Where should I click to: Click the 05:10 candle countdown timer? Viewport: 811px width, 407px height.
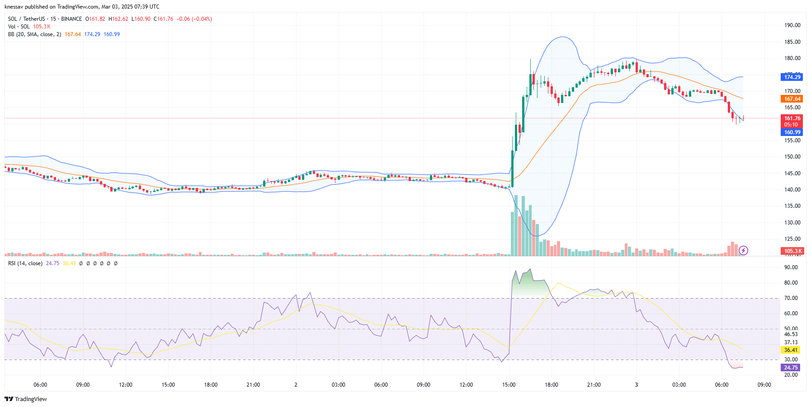point(791,125)
